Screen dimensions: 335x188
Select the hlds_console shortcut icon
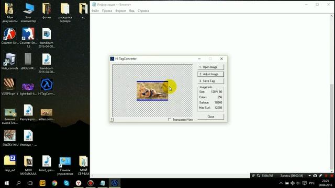9,62
